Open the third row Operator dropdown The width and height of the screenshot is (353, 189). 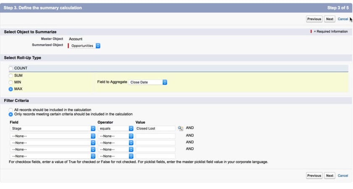(116, 143)
